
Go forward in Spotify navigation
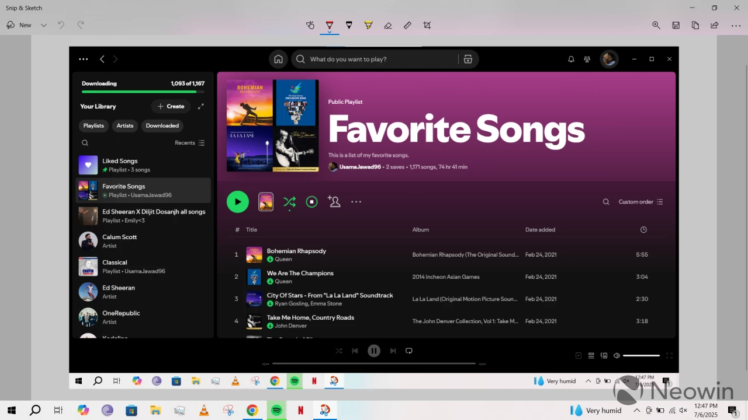click(x=115, y=59)
